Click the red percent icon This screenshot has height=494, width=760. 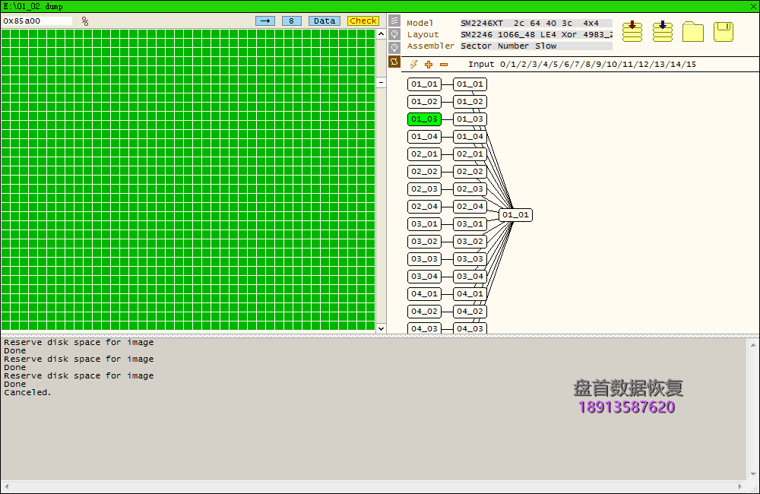[85, 21]
